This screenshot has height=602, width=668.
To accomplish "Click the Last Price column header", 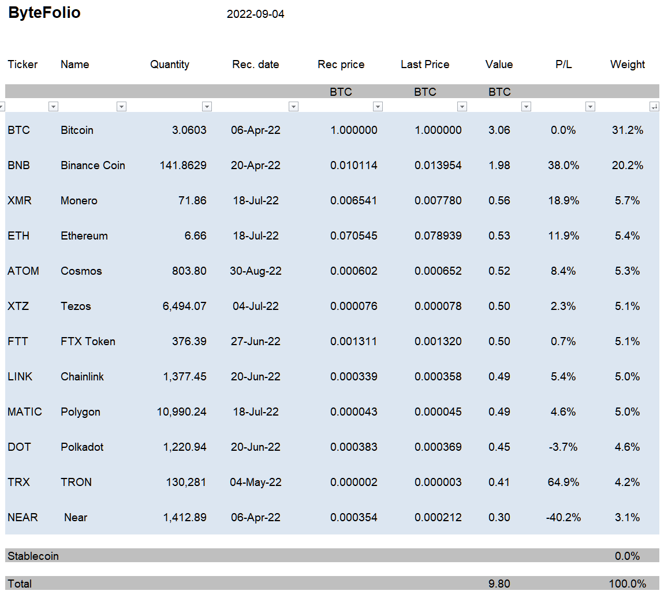I will (425, 64).
